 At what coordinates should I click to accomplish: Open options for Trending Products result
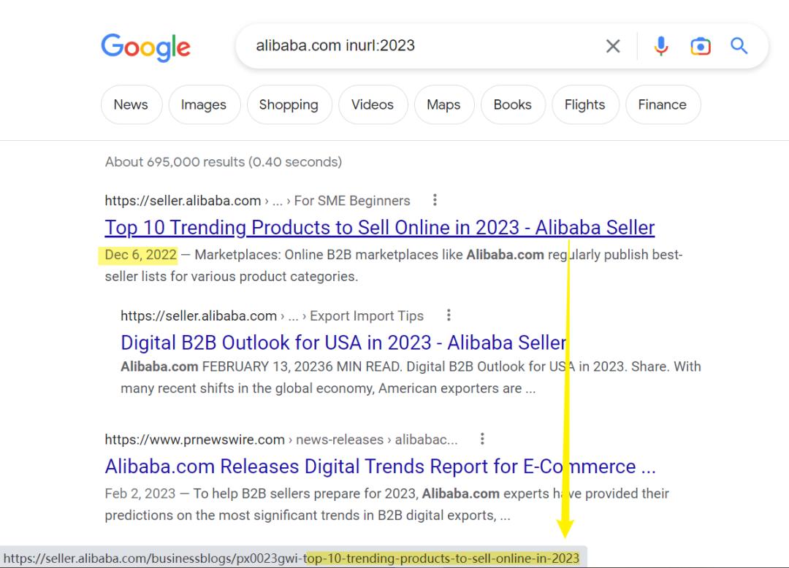click(435, 200)
